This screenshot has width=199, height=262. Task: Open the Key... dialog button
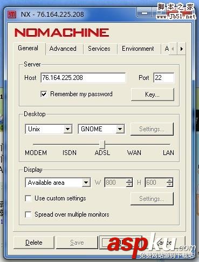(153, 95)
